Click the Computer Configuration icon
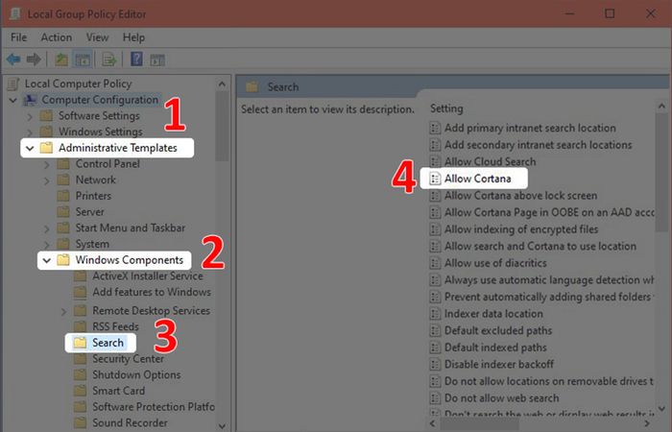 click(x=30, y=100)
